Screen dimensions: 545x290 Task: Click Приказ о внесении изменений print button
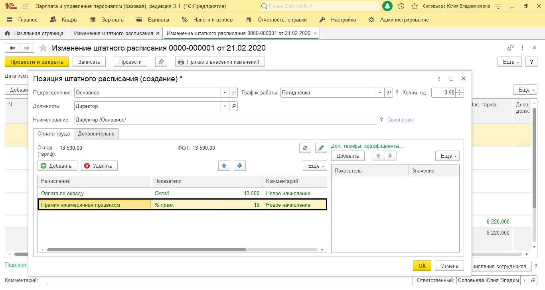pos(220,62)
